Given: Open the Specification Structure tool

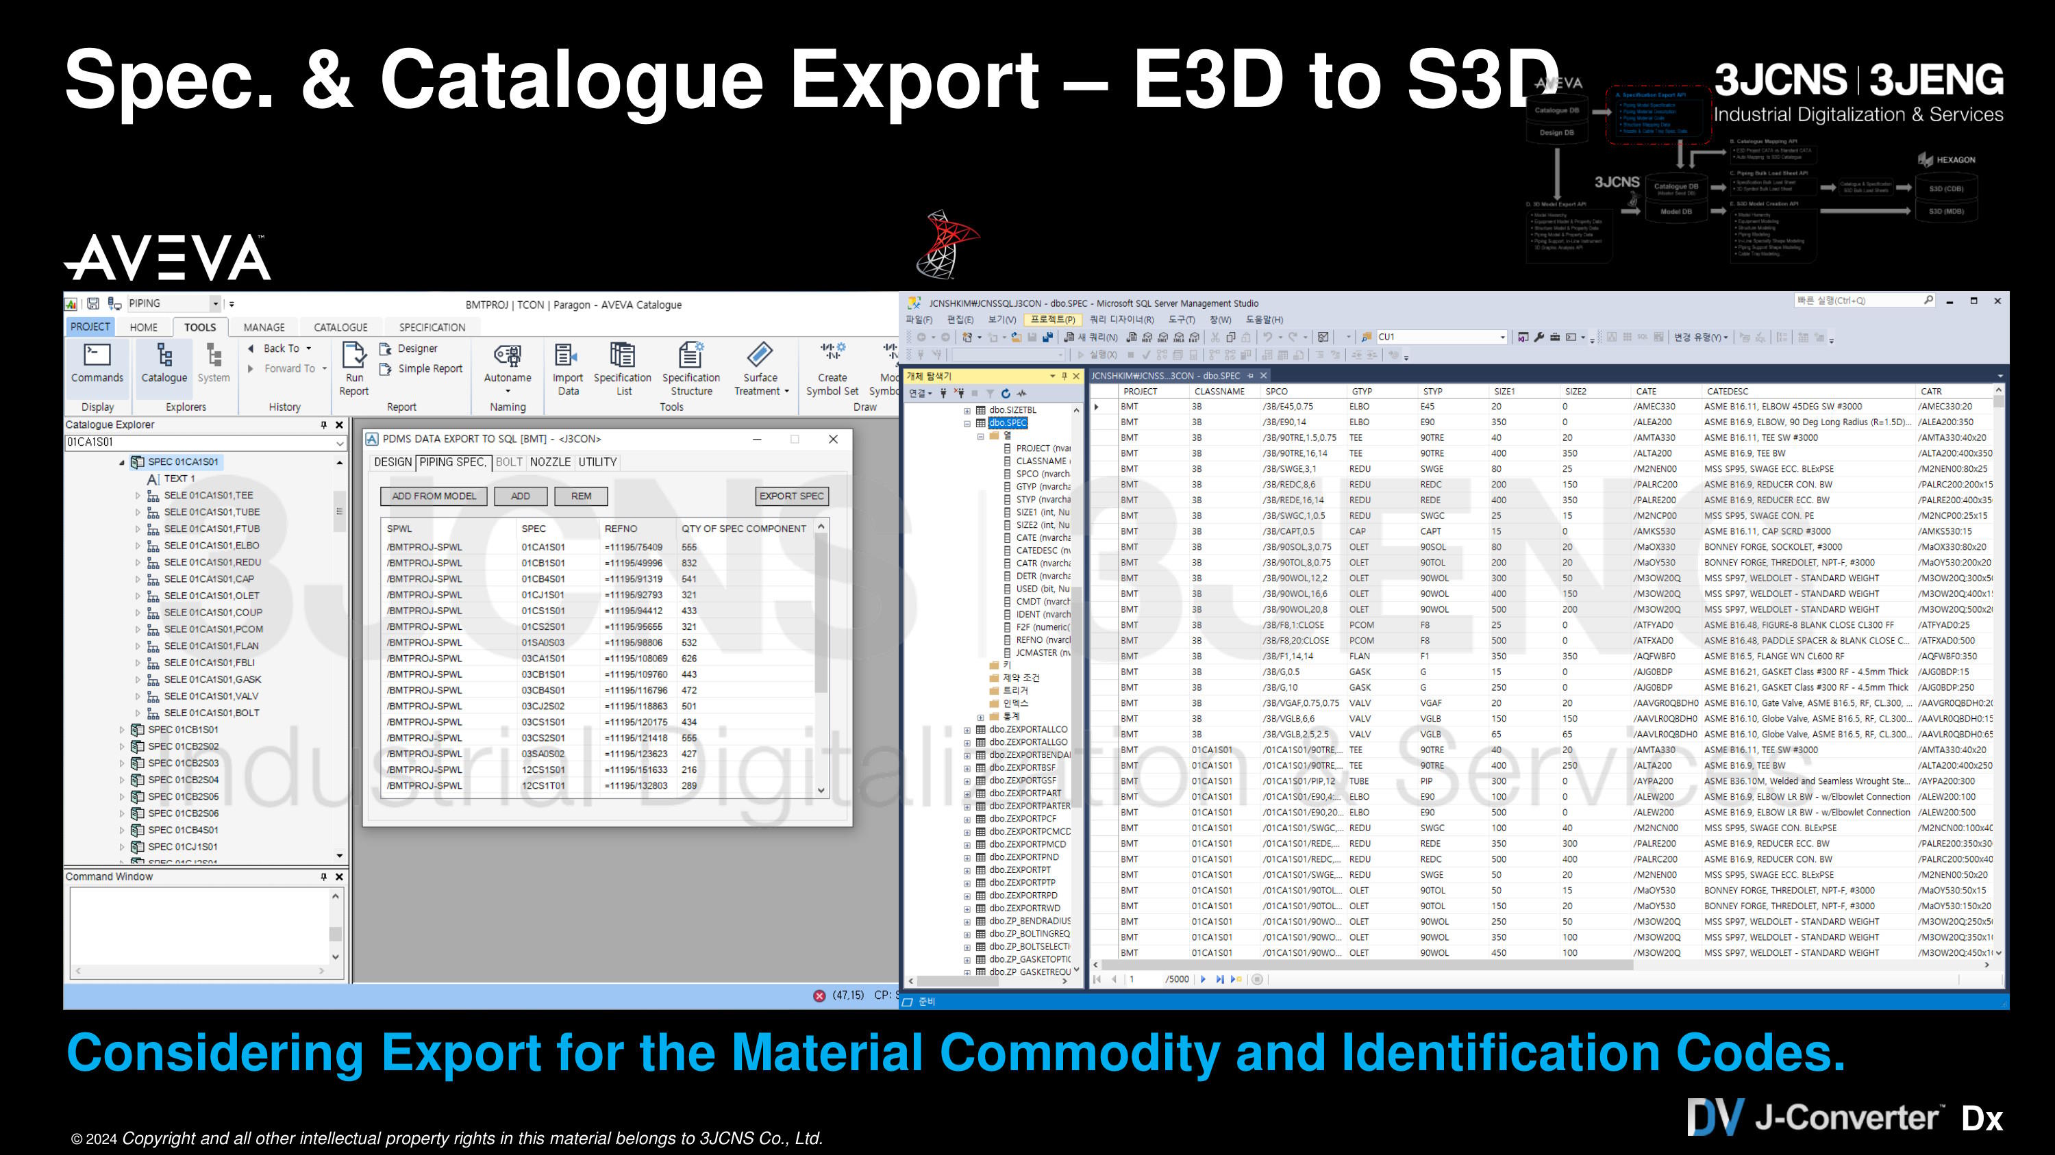Looking at the screenshot, I should pos(691,368).
